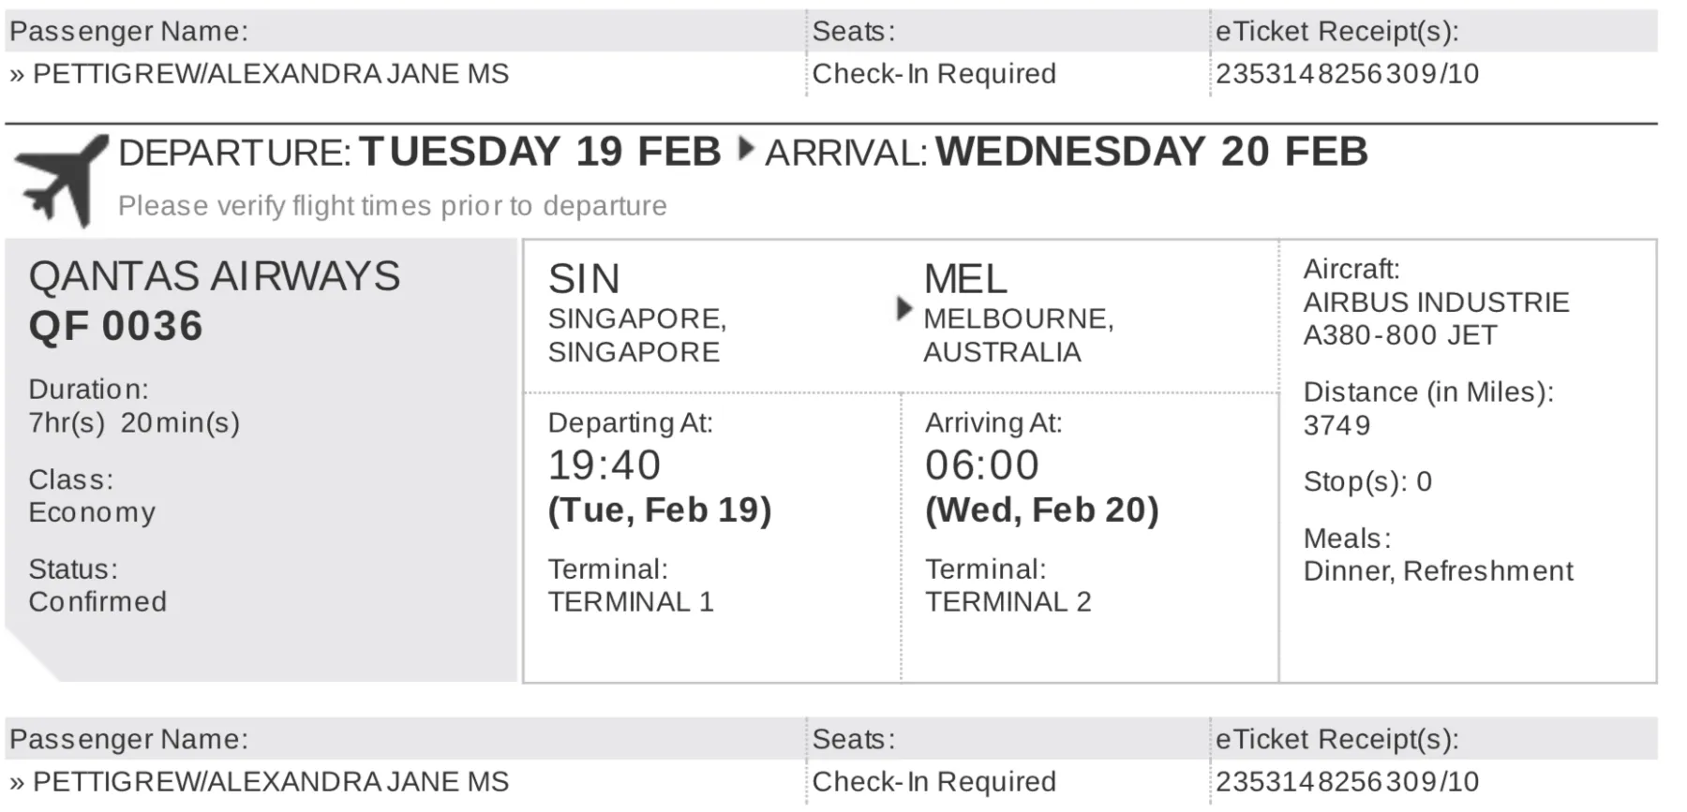This screenshot has height=812, width=1687.
Task: Click the Economy class value
Action: pyautogui.click(x=92, y=512)
